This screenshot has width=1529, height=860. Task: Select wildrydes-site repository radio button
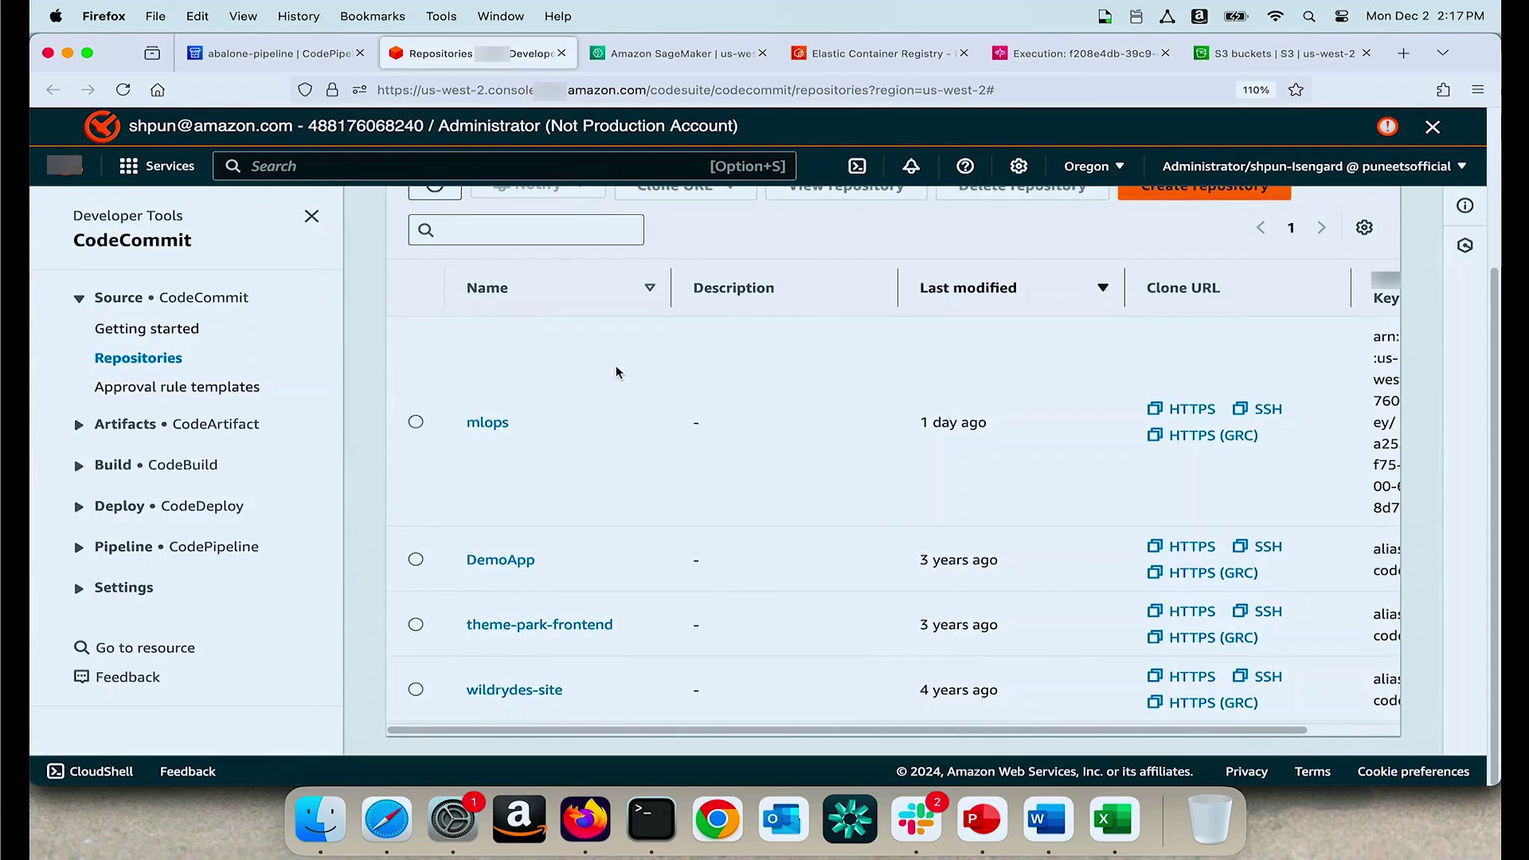416,690
